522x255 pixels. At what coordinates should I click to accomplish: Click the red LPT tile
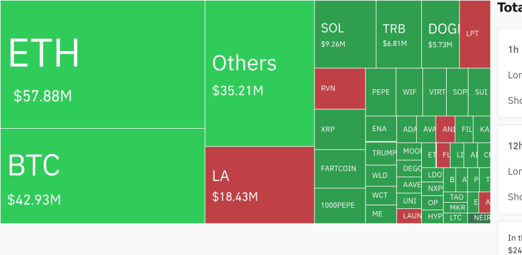(475, 34)
